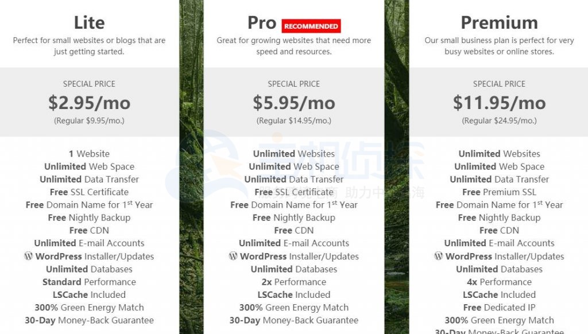
Task: Click 30-Day Money-Back Guarantee in the Pro plan
Action: click(294, 321)
